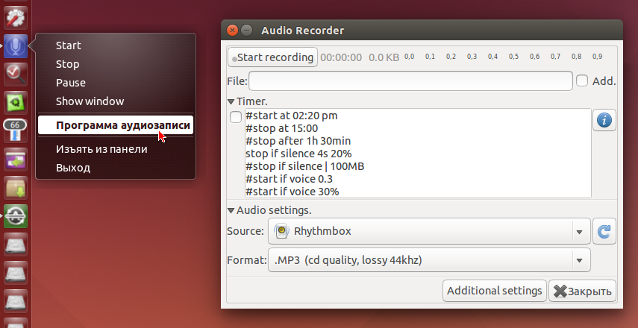Open the package installer box launcher icon
Screen dimensions: 638x328
point(16,187)
